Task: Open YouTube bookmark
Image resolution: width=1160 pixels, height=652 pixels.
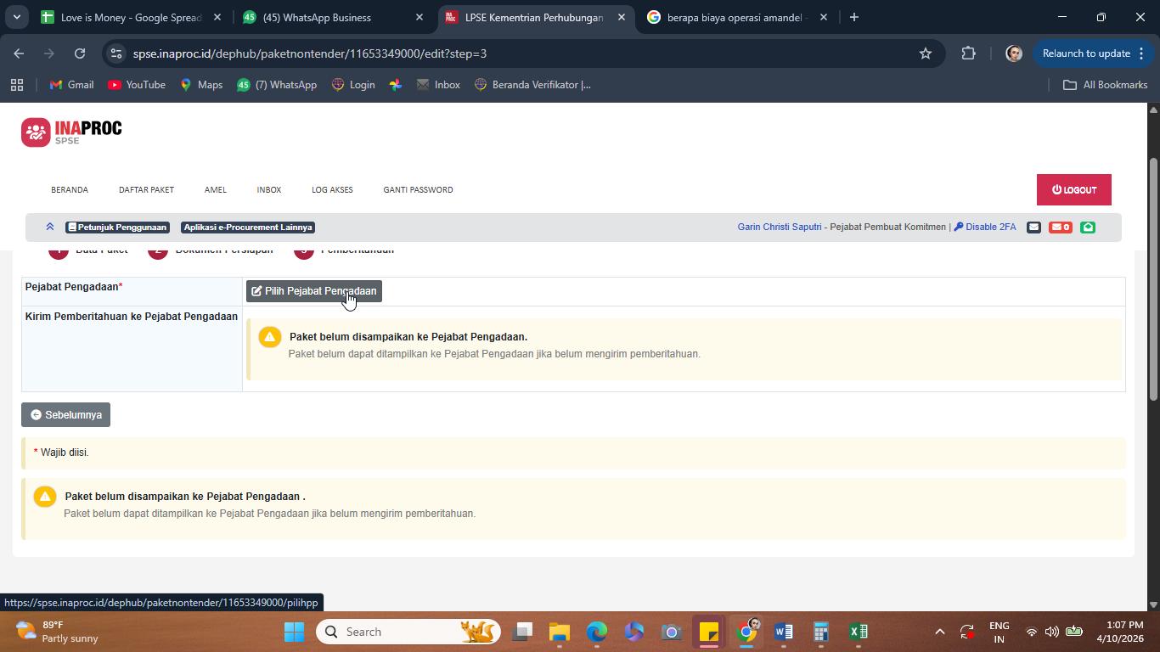Action: tap(137, 85)
